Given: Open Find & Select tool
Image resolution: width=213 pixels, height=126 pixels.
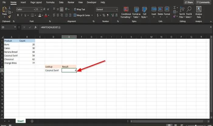Looking at the screenshot, I should point(189,12).
